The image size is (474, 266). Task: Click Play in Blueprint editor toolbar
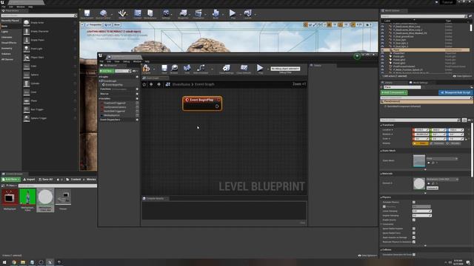point(260,69)
